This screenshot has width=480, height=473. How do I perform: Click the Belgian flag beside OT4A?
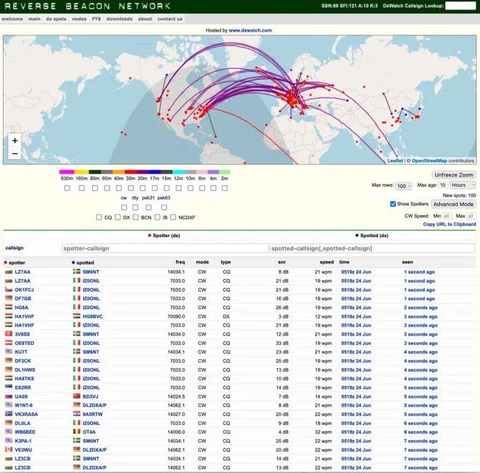coord(77,432)
